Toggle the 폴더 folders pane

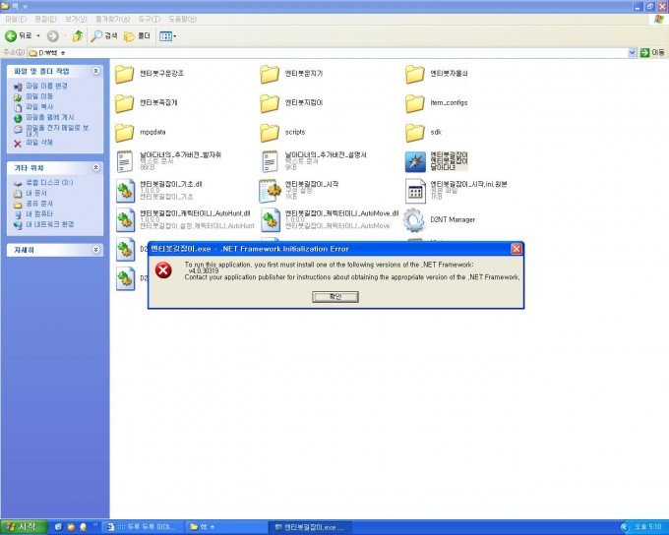pos(138,36)
